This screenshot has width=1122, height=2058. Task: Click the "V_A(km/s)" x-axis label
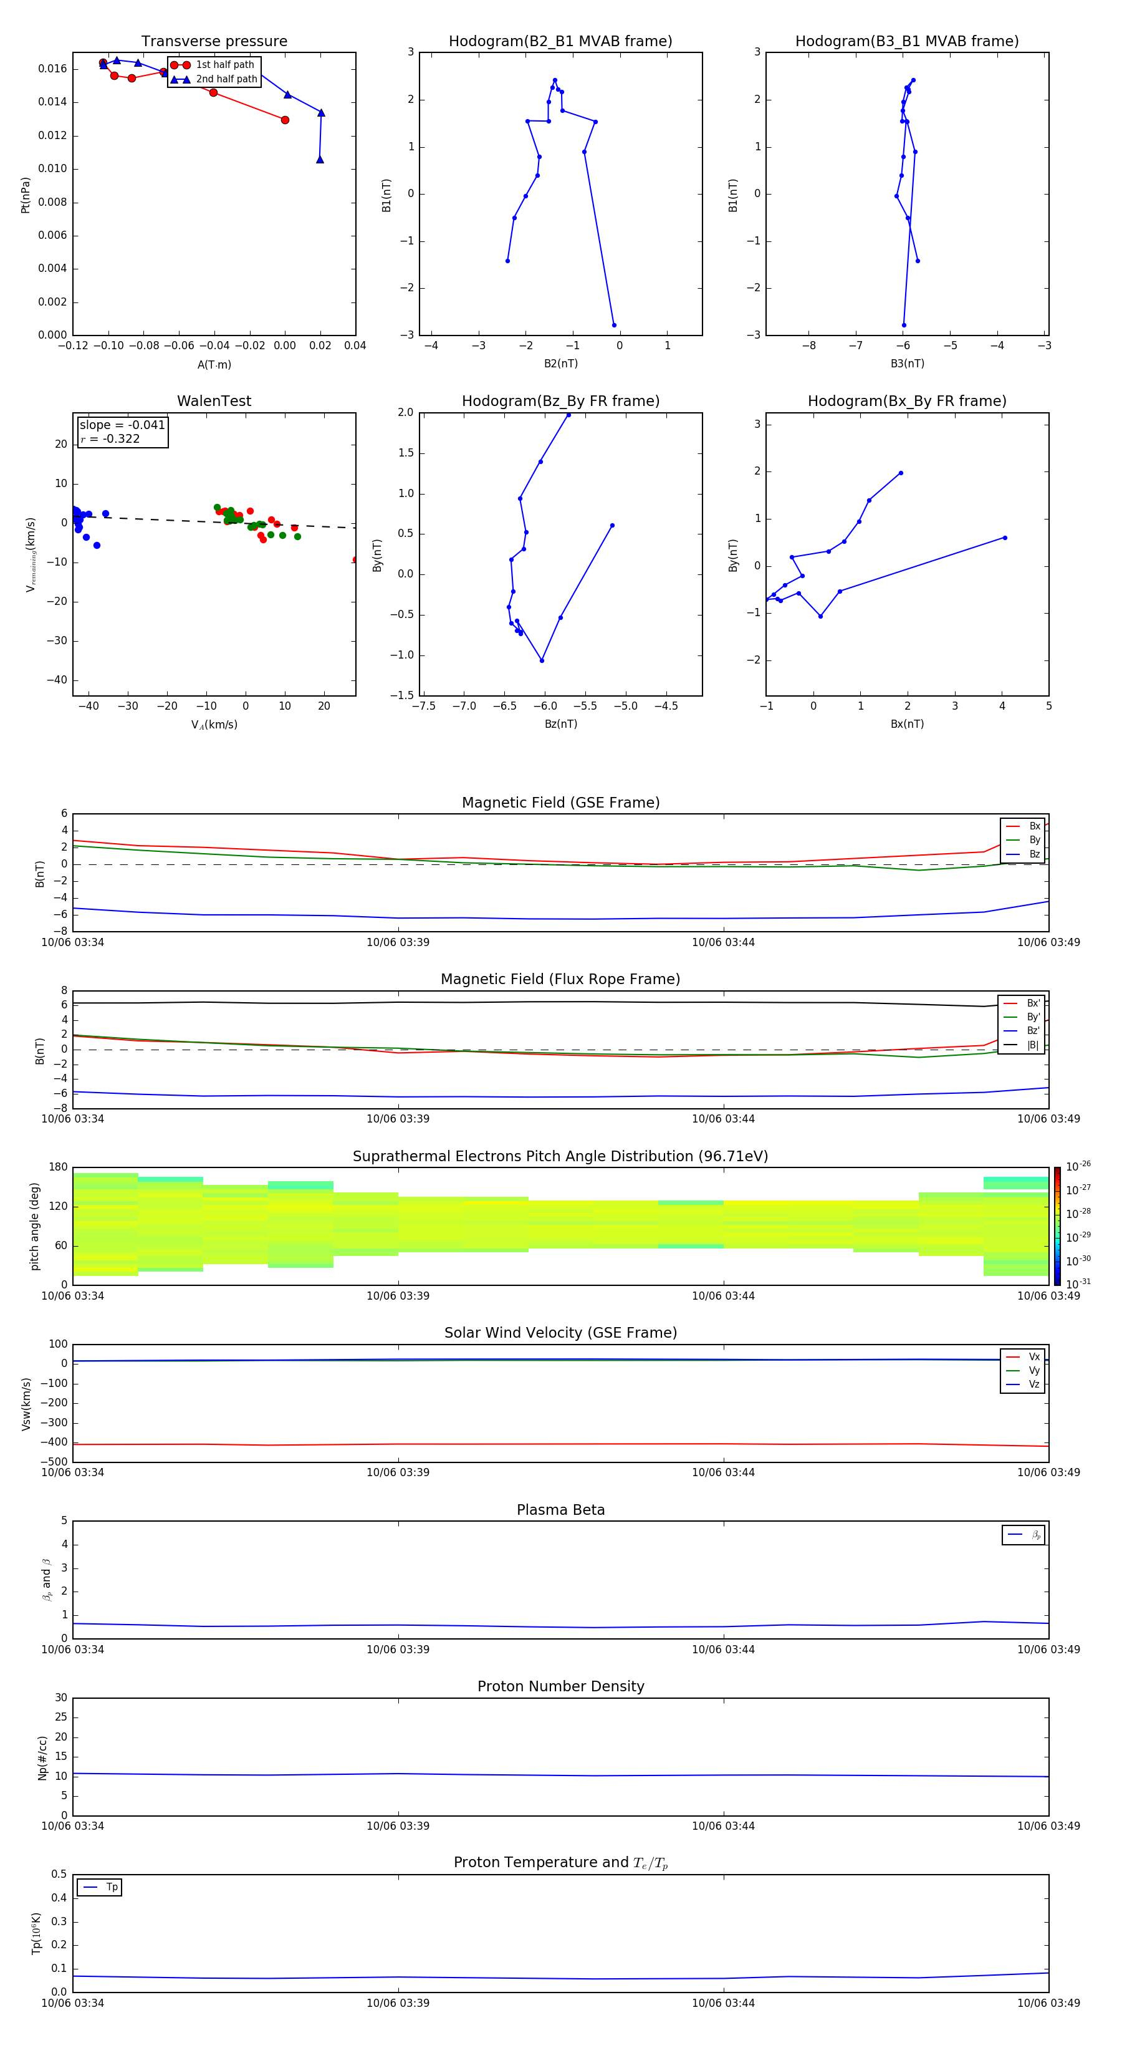coord(214,725)
